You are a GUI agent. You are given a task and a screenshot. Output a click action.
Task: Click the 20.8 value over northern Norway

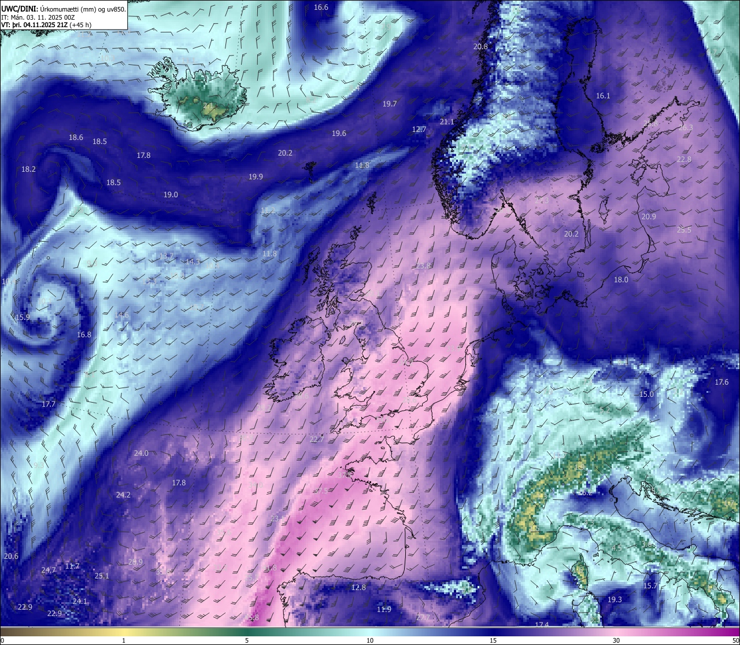tap(480, 46)
